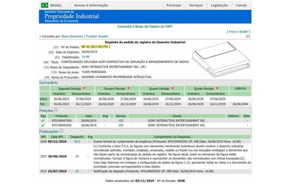The image size is (291, 185).
Task: Click Finalizar Sessão link
Action: (x=97, y=36)
